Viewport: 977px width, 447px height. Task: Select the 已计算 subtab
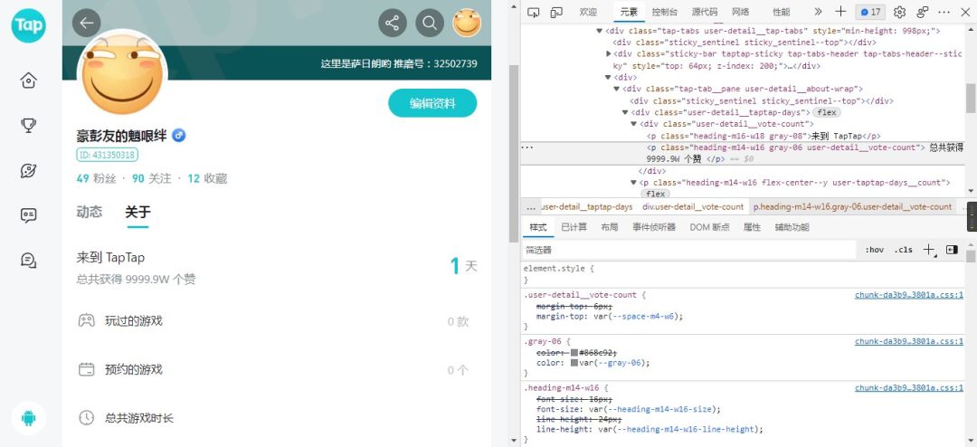(x=574, y=227)
